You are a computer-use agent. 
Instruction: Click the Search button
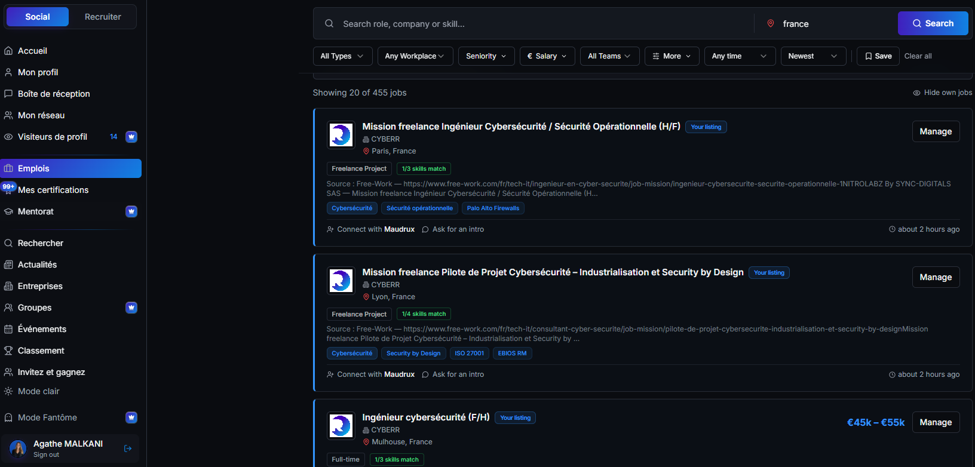[x=933, y=23]
